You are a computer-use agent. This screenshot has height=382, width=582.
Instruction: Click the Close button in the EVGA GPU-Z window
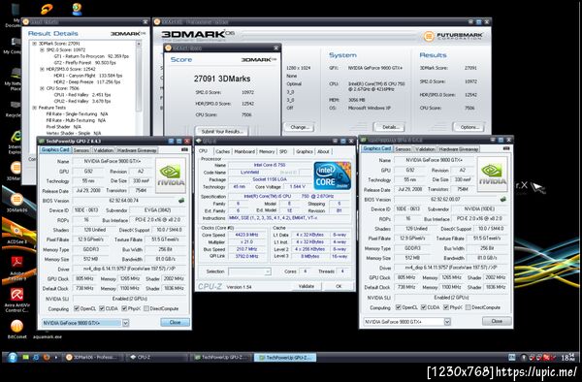[175, 322]
